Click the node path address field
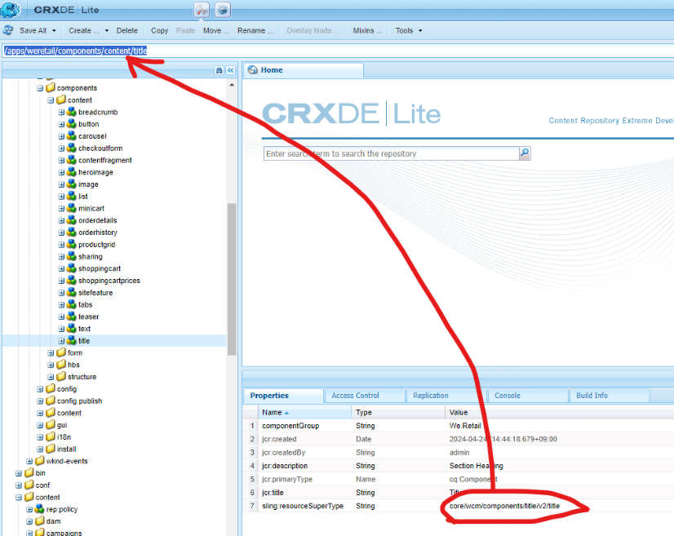The height and width of the screenshot is (536, 674). click(338, 51)
